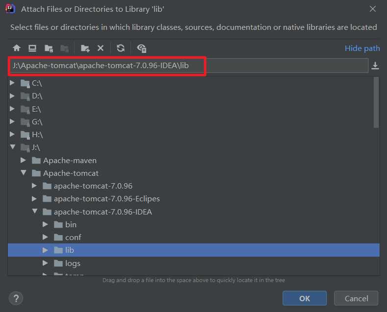Viewport: 387px width, 312px height.
Task: Go to the Home directory icon
Action: click(17, 48)
